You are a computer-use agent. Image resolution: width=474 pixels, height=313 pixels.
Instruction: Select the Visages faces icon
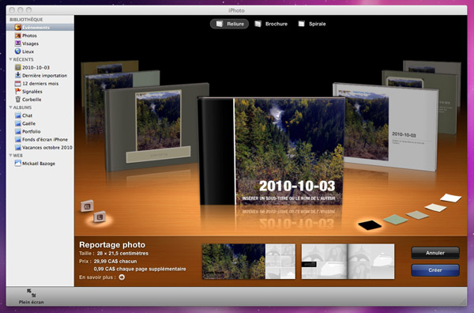18,43
